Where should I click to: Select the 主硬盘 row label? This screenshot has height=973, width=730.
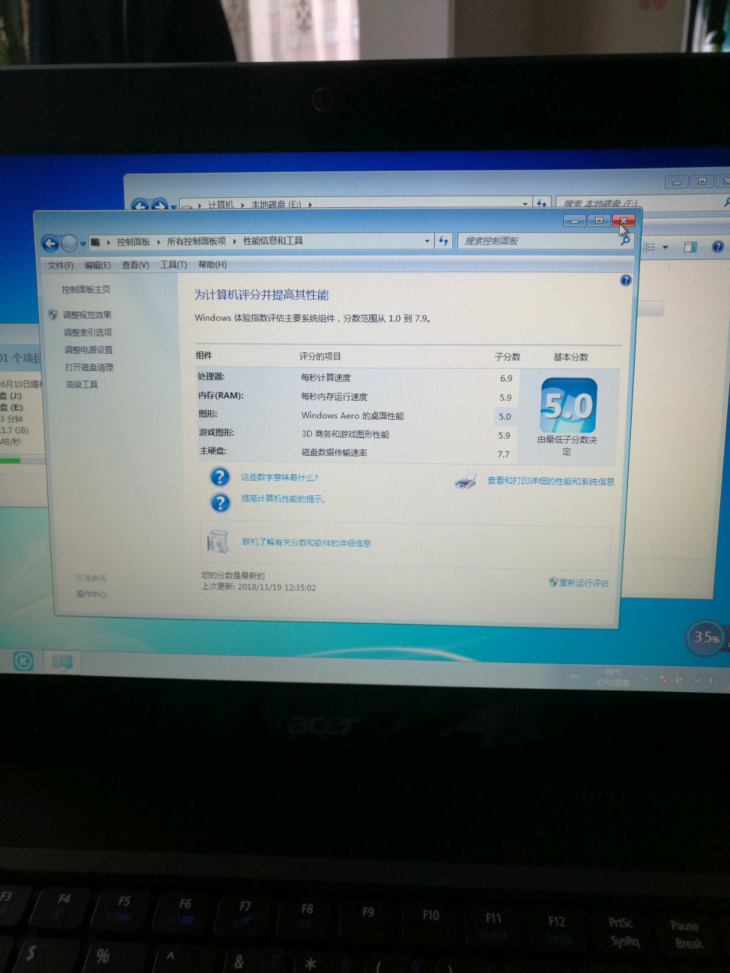[x=213, y=451]
